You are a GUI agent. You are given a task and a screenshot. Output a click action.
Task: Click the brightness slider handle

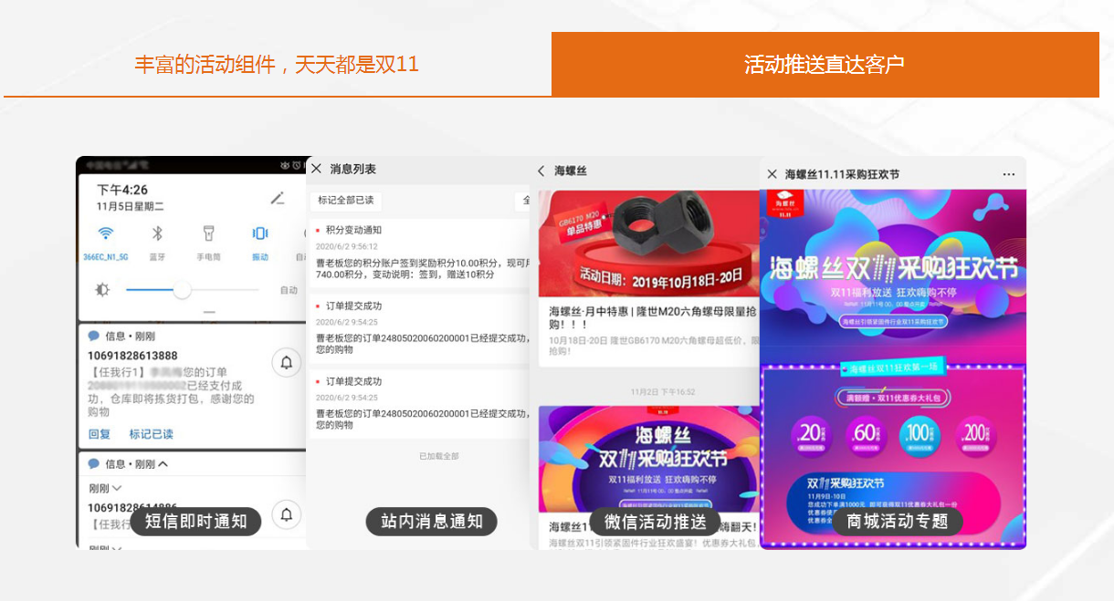tap(182, 290)
